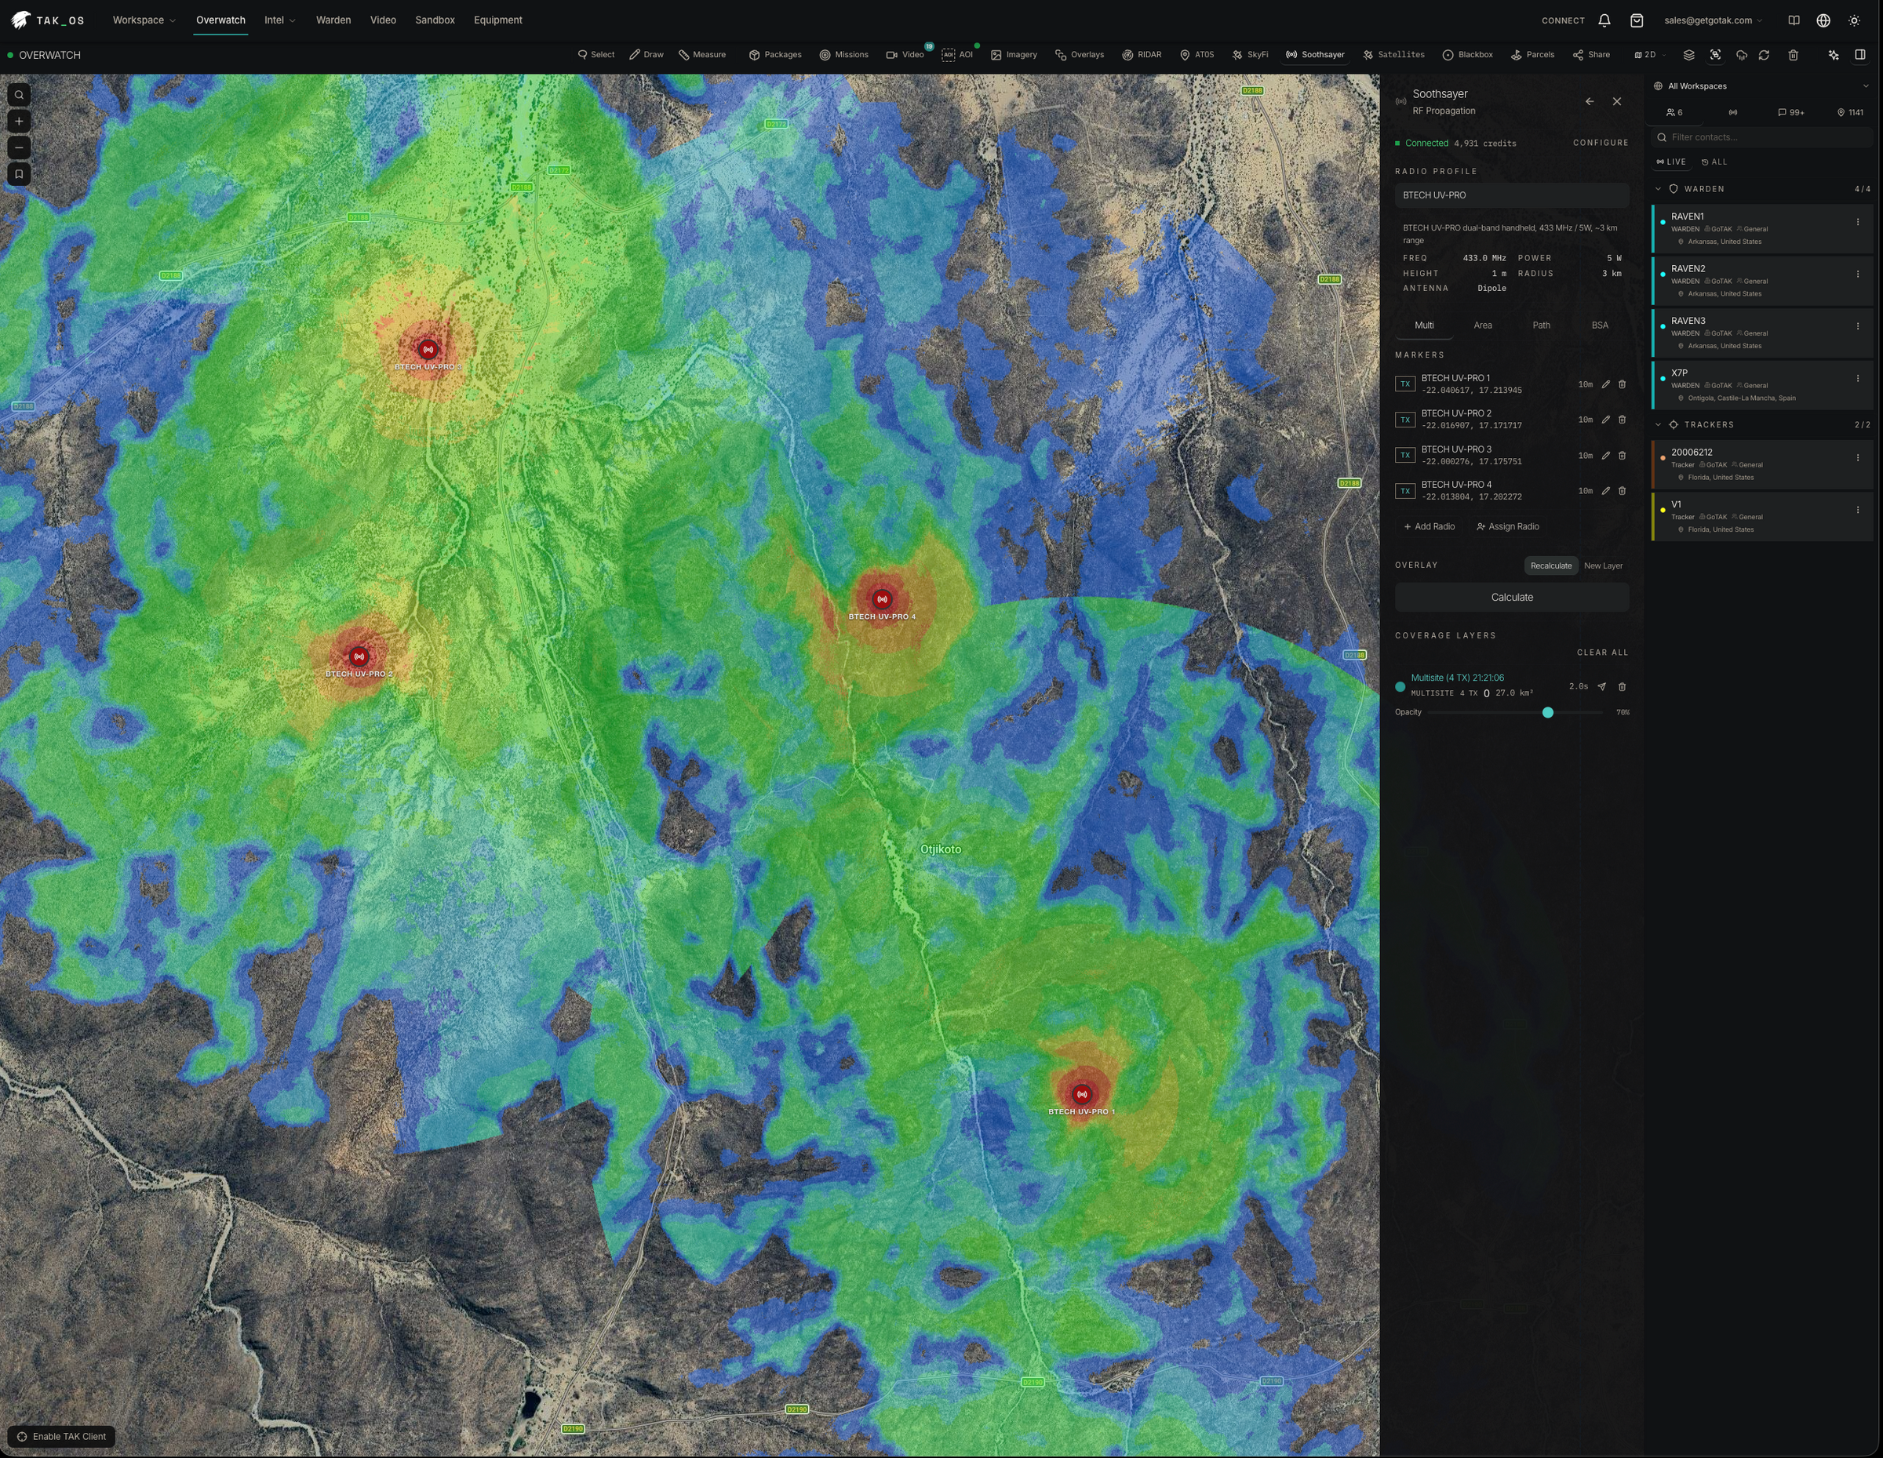Toggle TX checkbox for BTECH UV-PRO 3
The width and height of the screenshot is (1883, 1458).
pos(1405,455)
